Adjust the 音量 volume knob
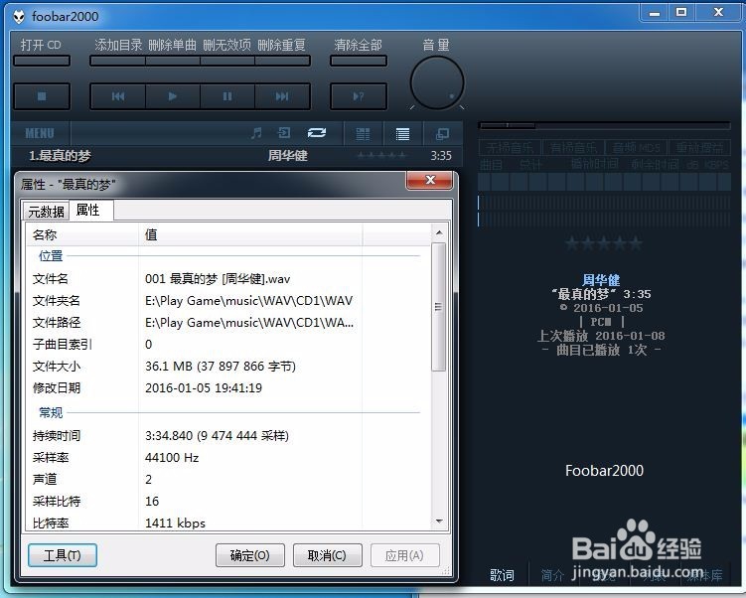 tap(437, 82)
